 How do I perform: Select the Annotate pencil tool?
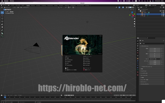pos(2,30)
